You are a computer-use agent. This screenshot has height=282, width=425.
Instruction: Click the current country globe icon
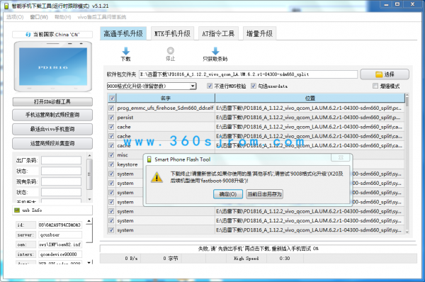[x=28, y=35]
